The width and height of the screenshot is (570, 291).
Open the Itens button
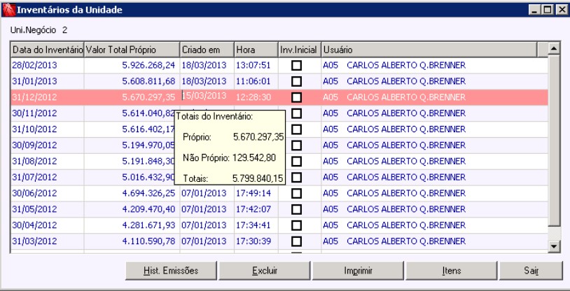[x=452, y=271]
